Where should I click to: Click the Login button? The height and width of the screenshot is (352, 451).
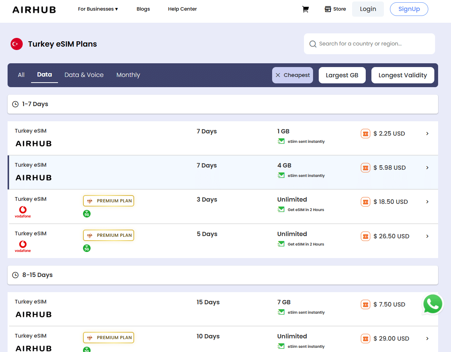368,9
